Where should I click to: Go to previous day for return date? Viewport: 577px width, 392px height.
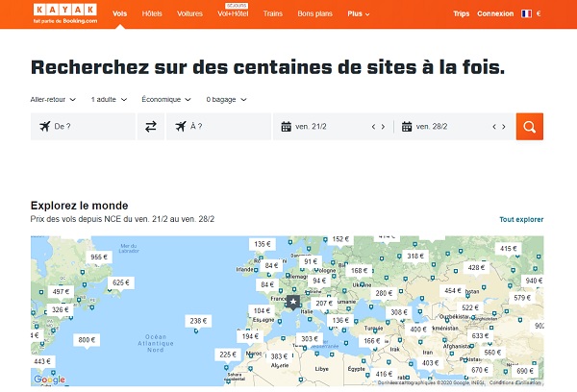tap(494, 127)
